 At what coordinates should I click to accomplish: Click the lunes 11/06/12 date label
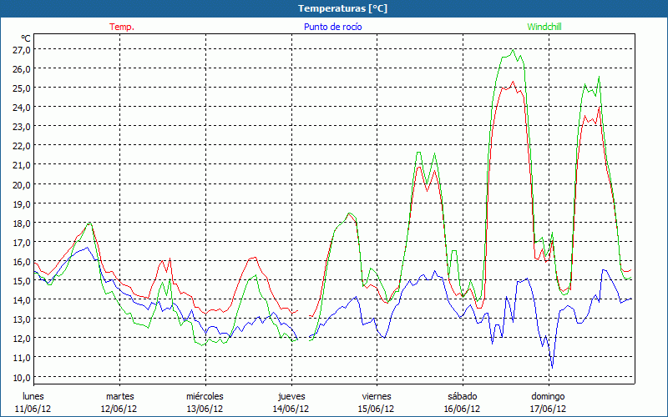[x=33, y=402]
